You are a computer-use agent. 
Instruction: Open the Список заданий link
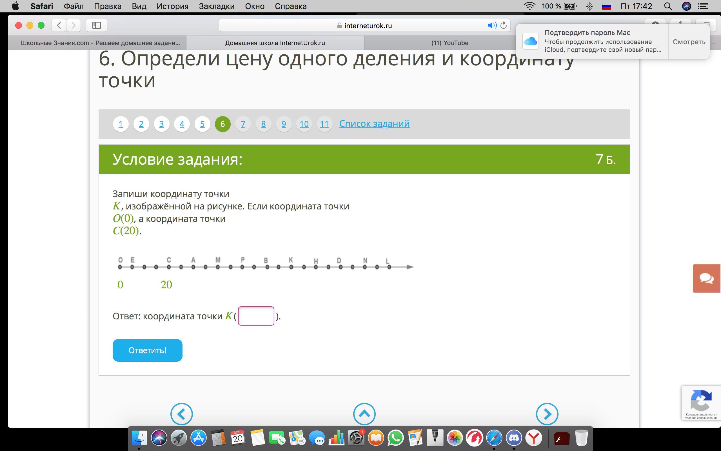tap(374, 123)
